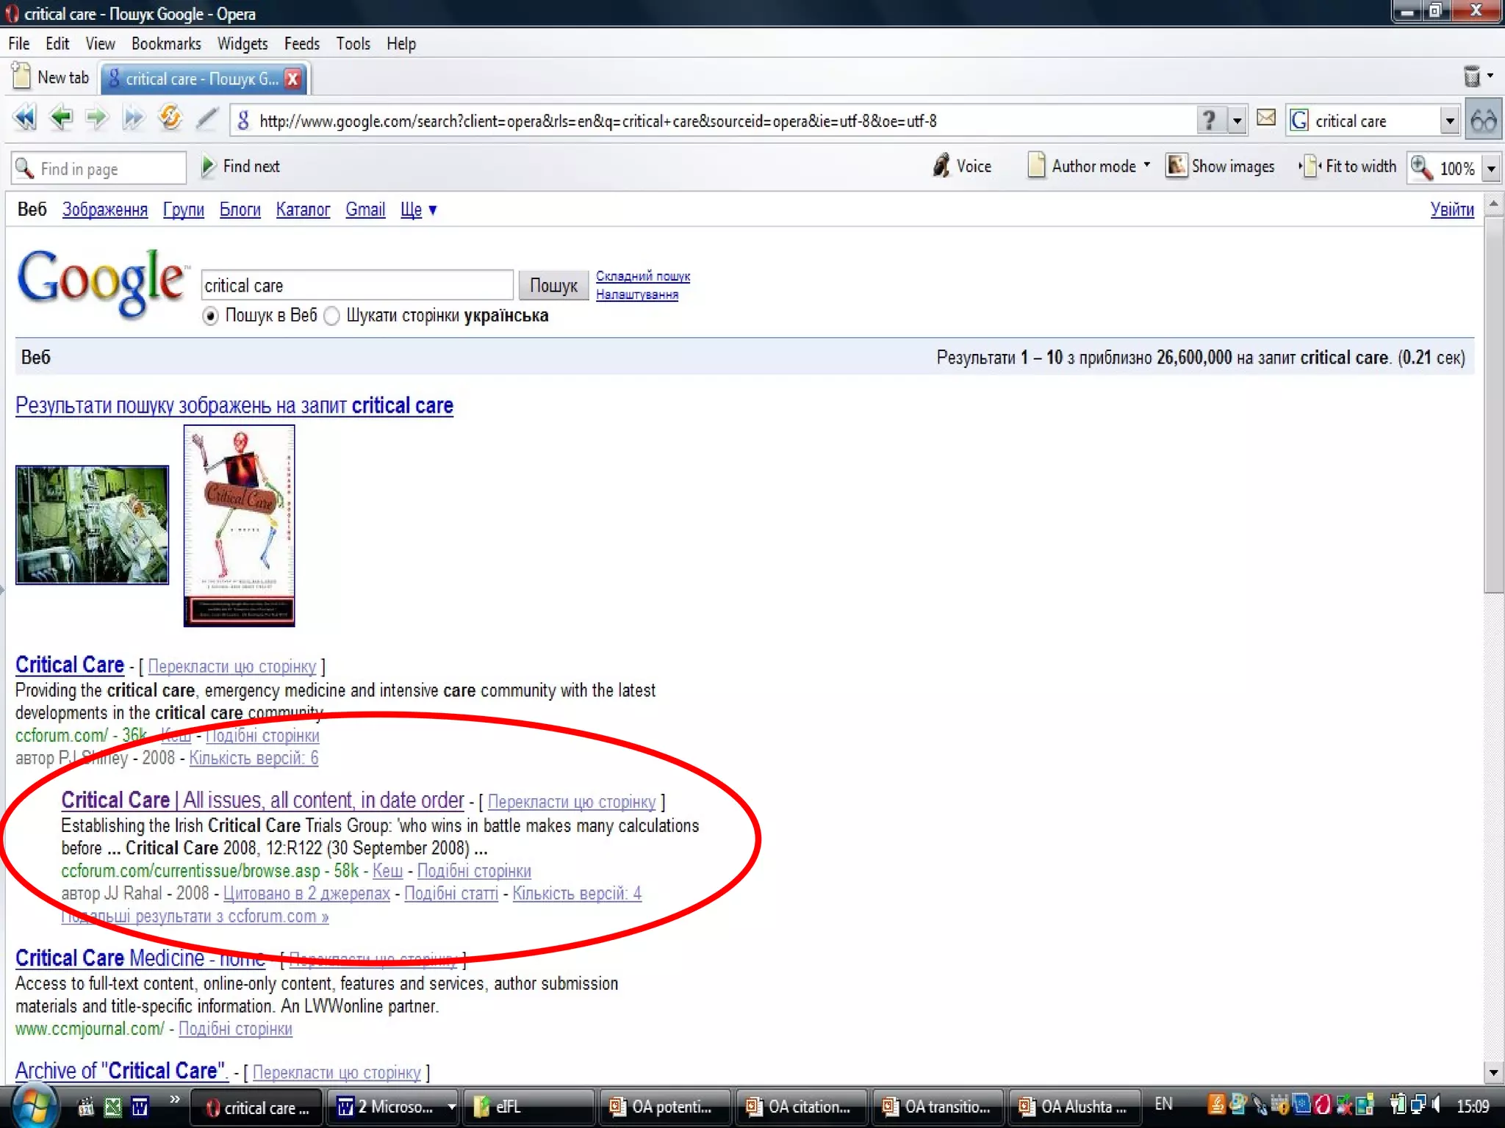Click the Fast Forward navigation icon
Image resolution: width=1505 pixels, height=1128 pixels.
click(133, 118)
